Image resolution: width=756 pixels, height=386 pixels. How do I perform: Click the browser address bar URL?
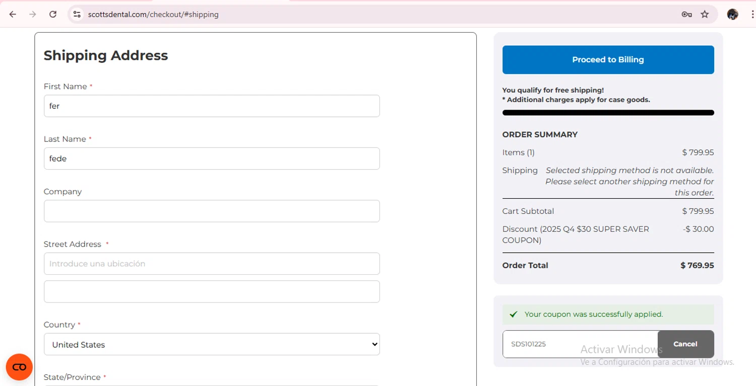[x=153, y=15]
